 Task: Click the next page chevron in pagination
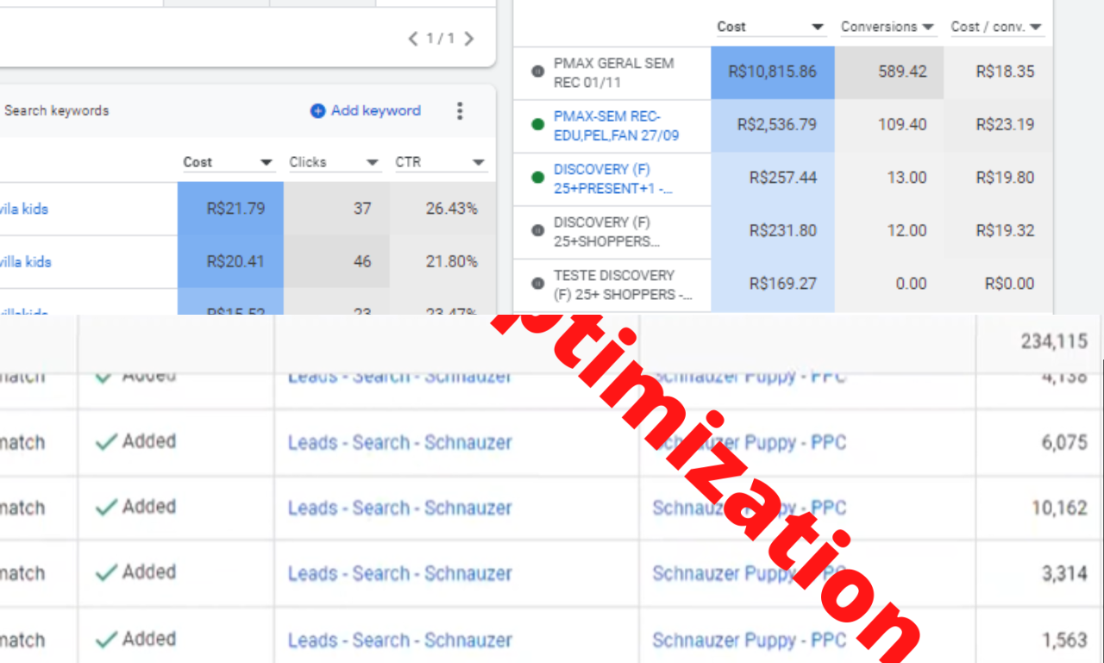coord(469,39)
